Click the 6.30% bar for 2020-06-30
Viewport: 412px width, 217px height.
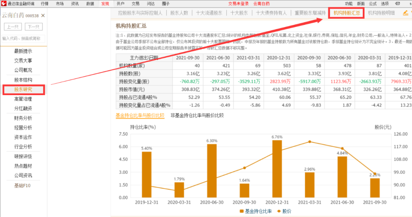click(212, 171)
